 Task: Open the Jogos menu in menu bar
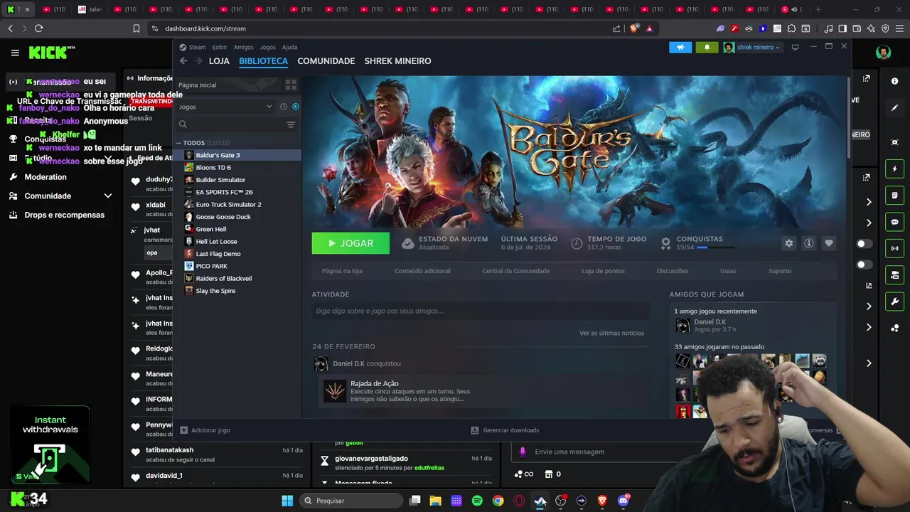(267, 47)
